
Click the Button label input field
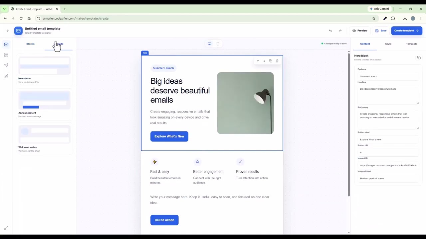[x=388, y=139]
